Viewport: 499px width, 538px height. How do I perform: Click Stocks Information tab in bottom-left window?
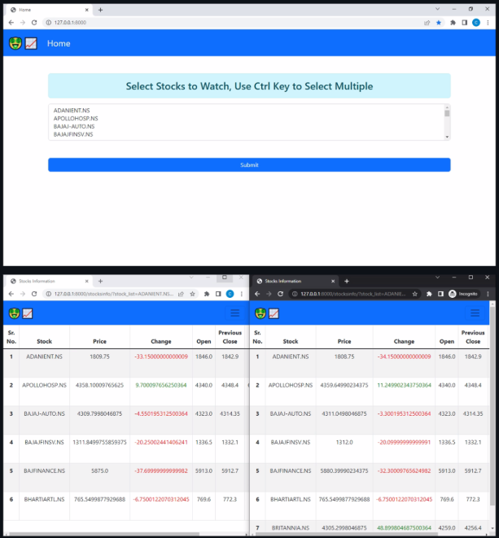(x=48, y=281)
